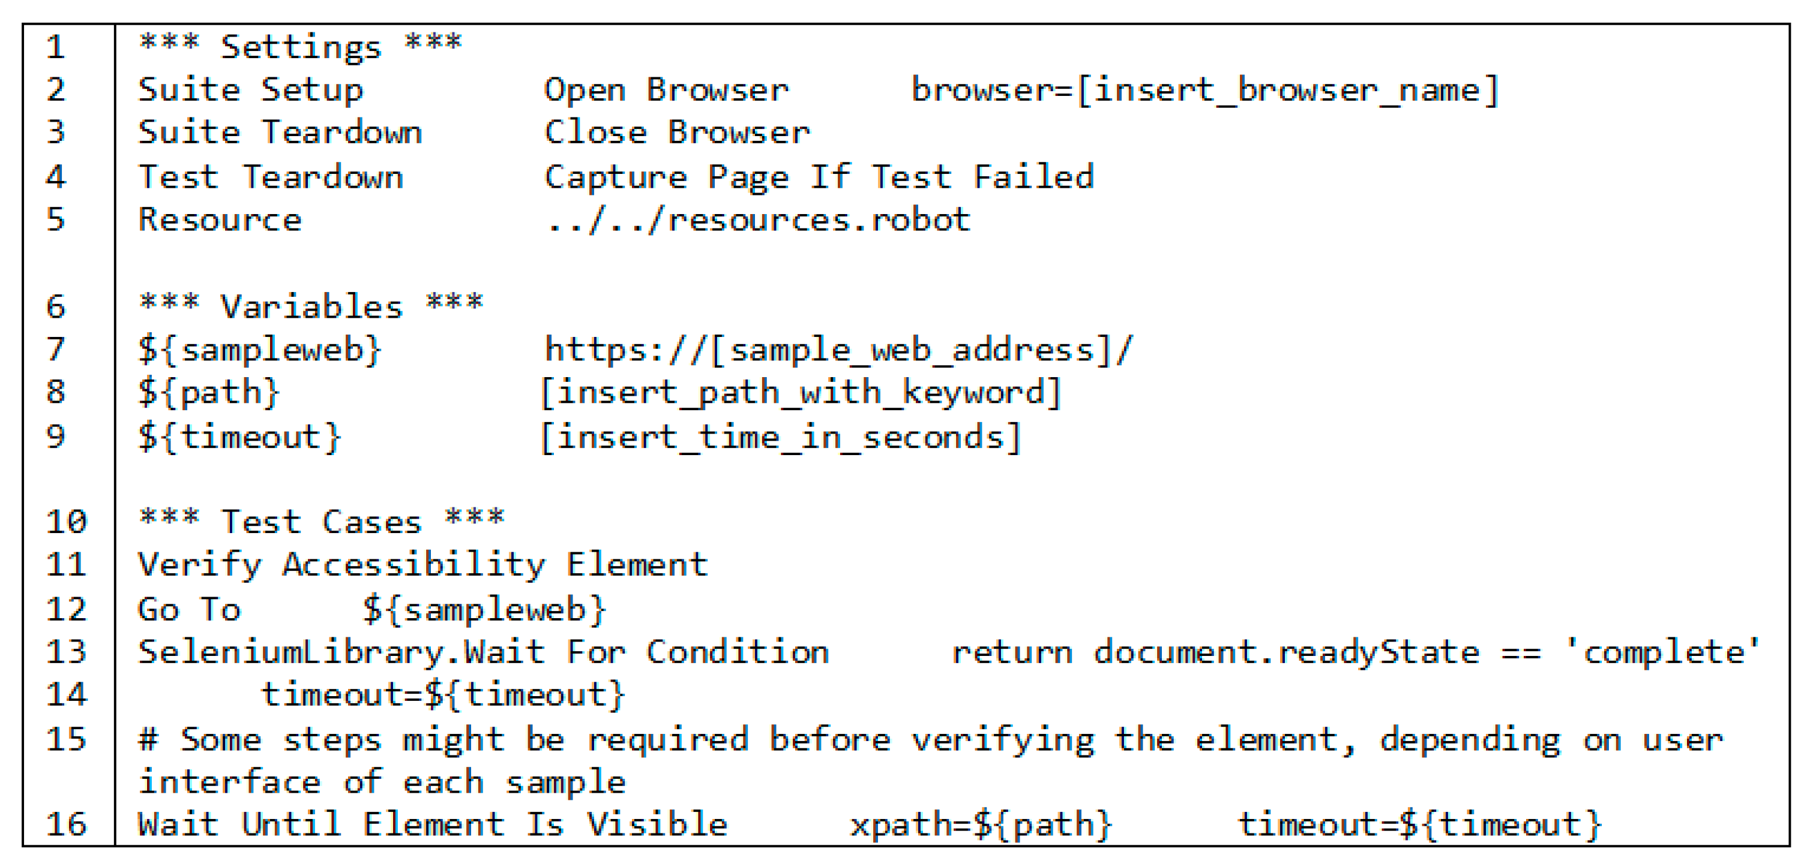Image resolution: width=1807 pixels, height=861 pixels.
Task: Click "Verify Accessibility Element" test name
Action: tap(423, 565)
